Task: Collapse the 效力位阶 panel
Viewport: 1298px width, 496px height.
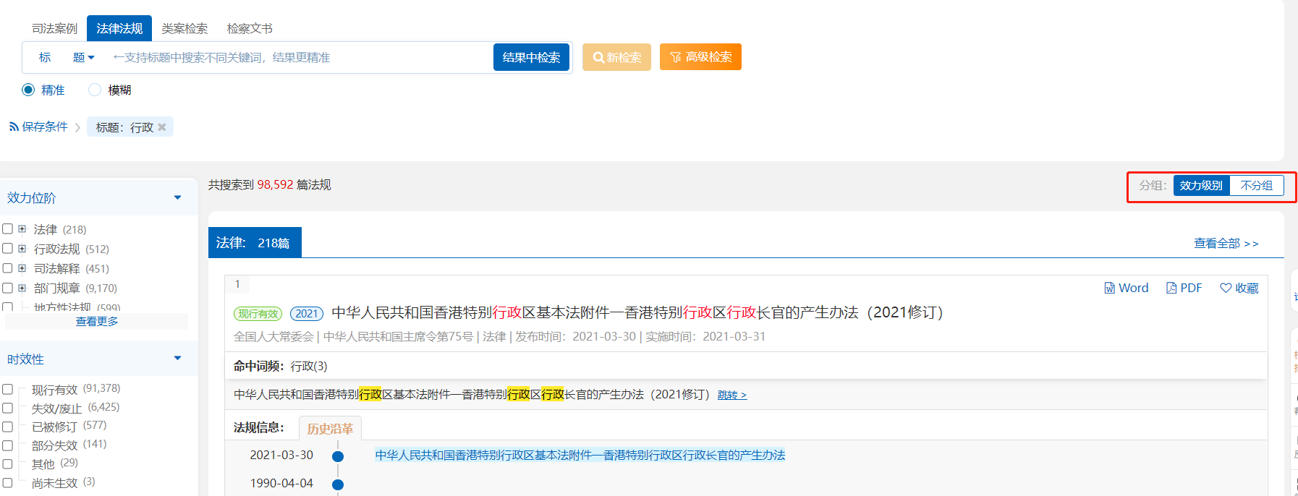Action: coord(177,197)
